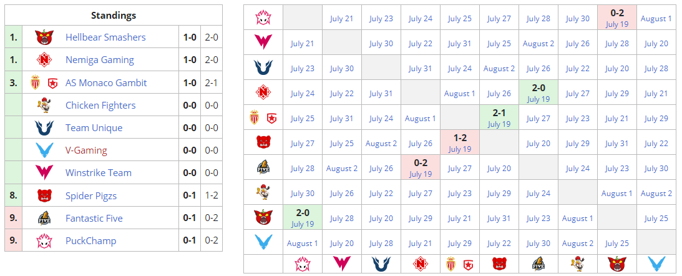The image size is (682, 276).
Task: Open the Winstrike Team link
Action: tap(99, 173)
